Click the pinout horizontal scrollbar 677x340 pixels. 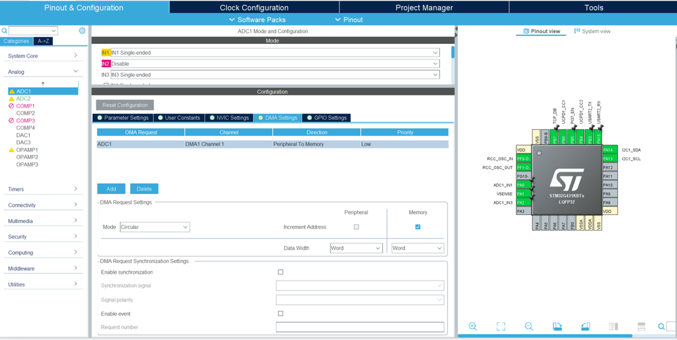click(545, 336)
